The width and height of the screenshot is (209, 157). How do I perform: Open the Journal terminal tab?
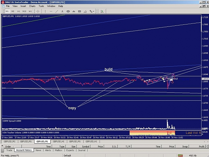coord(82,150)
